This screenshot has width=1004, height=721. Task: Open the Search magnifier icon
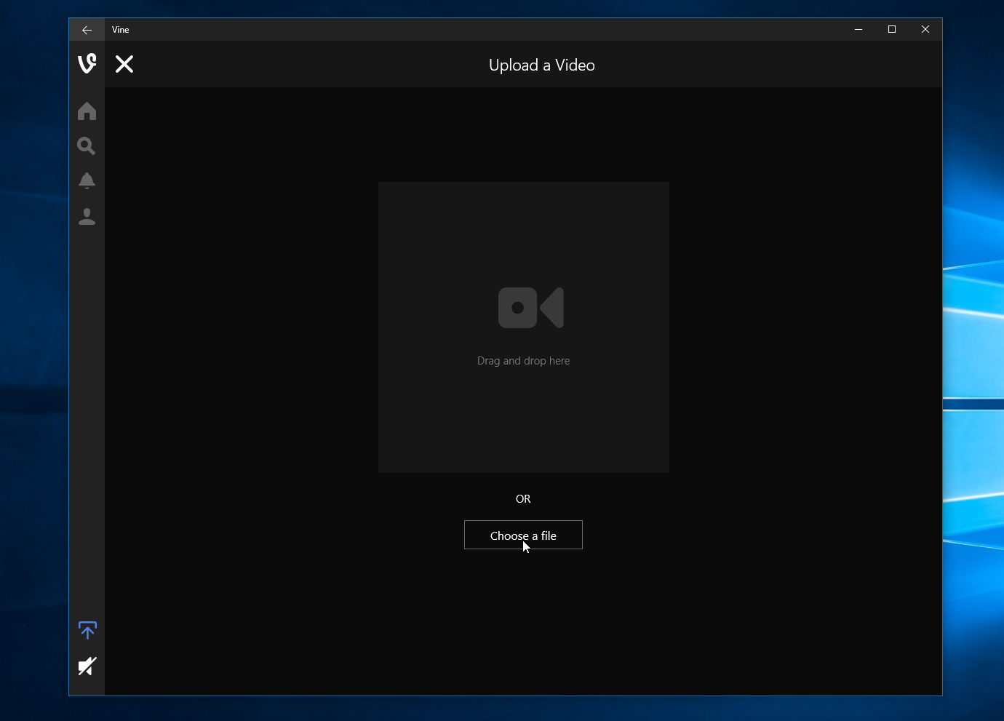coord(87,146)
